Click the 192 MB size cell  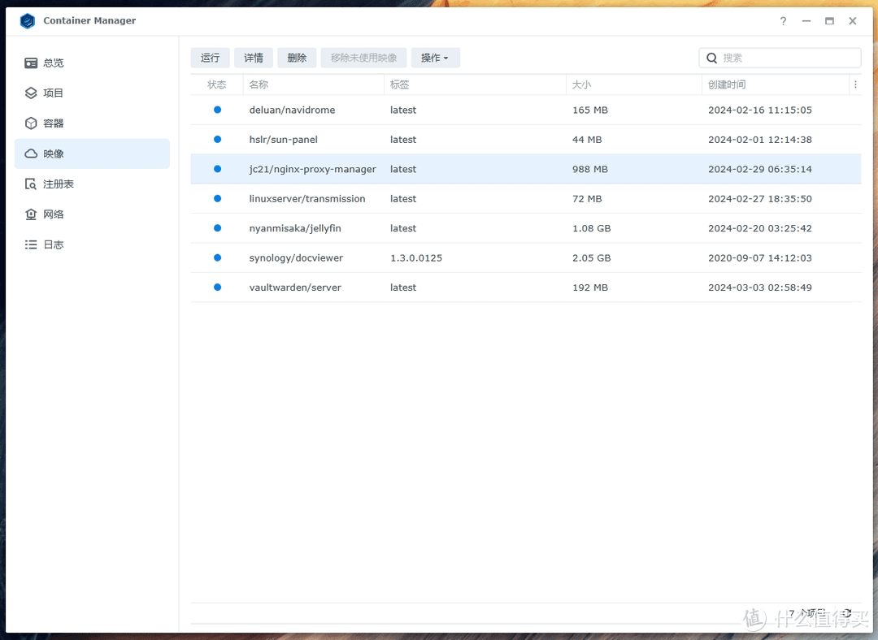pos(589,288)
